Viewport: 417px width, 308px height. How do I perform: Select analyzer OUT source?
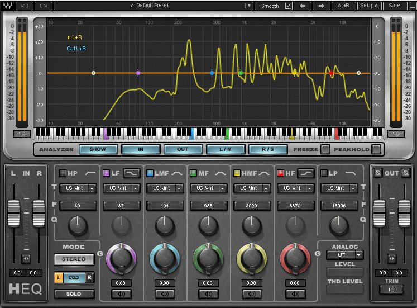[x=183, y=149]
